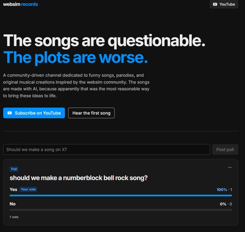Click the "Your vote" badge
This screenshot has height=232, width=245.
click(x=28, y=190)
